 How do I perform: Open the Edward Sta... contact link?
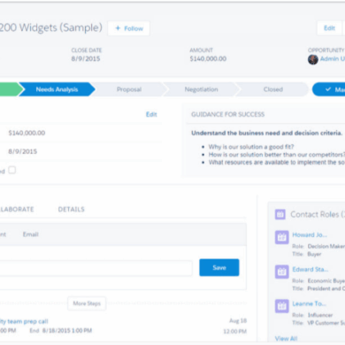310,270
